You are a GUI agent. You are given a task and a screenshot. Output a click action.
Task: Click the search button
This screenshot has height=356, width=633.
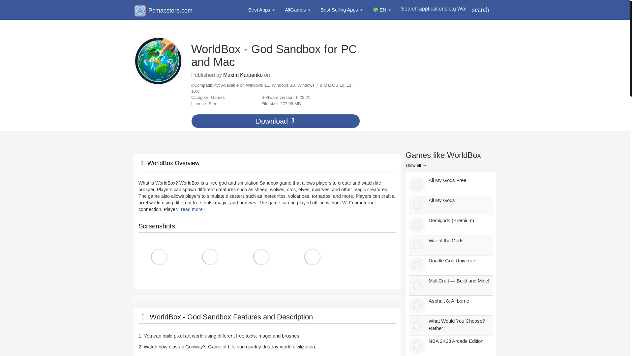[480, 10]
